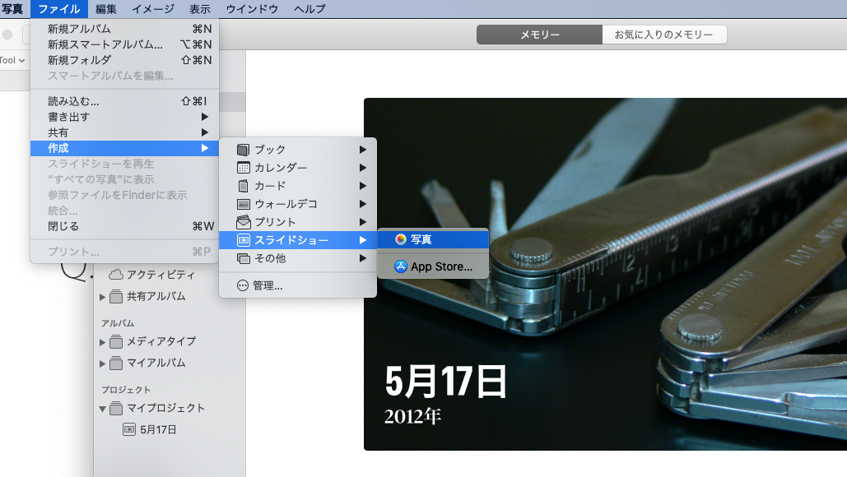
Task: Open the ファイル menu in the menu bar
Action: [x=59, y=8]
